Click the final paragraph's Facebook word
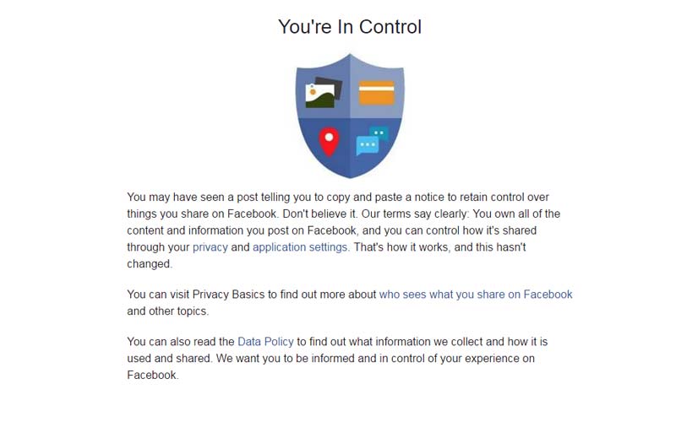Image resolution: width=676 pixels, height=422 pixels. click(153, 375)
